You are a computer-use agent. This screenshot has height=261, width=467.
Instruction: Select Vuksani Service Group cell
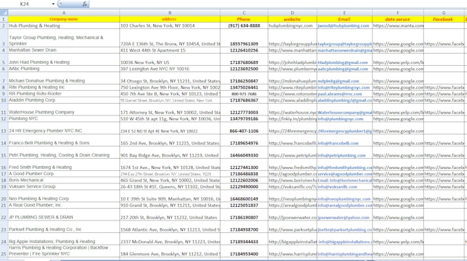(64, 187)
